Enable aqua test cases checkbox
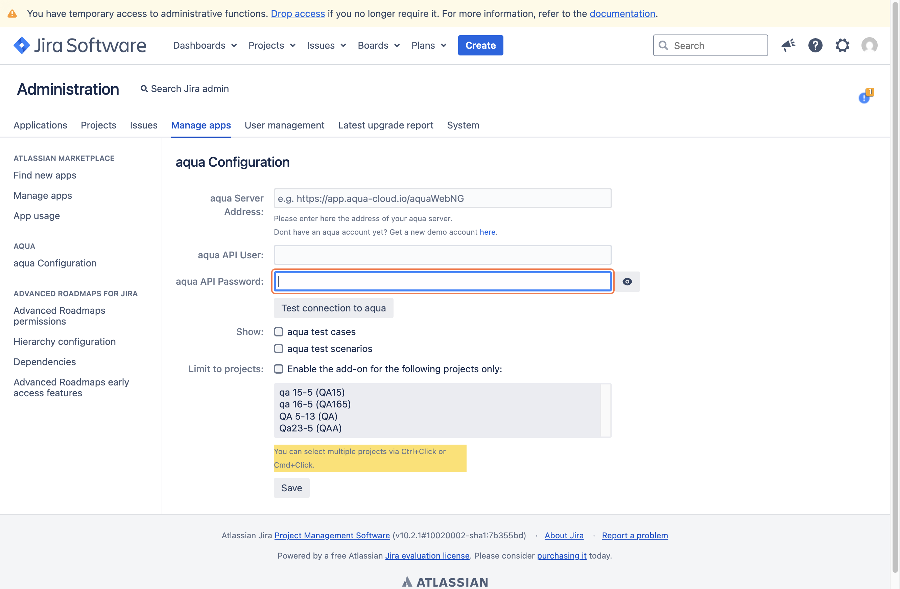 coord(279,332)
